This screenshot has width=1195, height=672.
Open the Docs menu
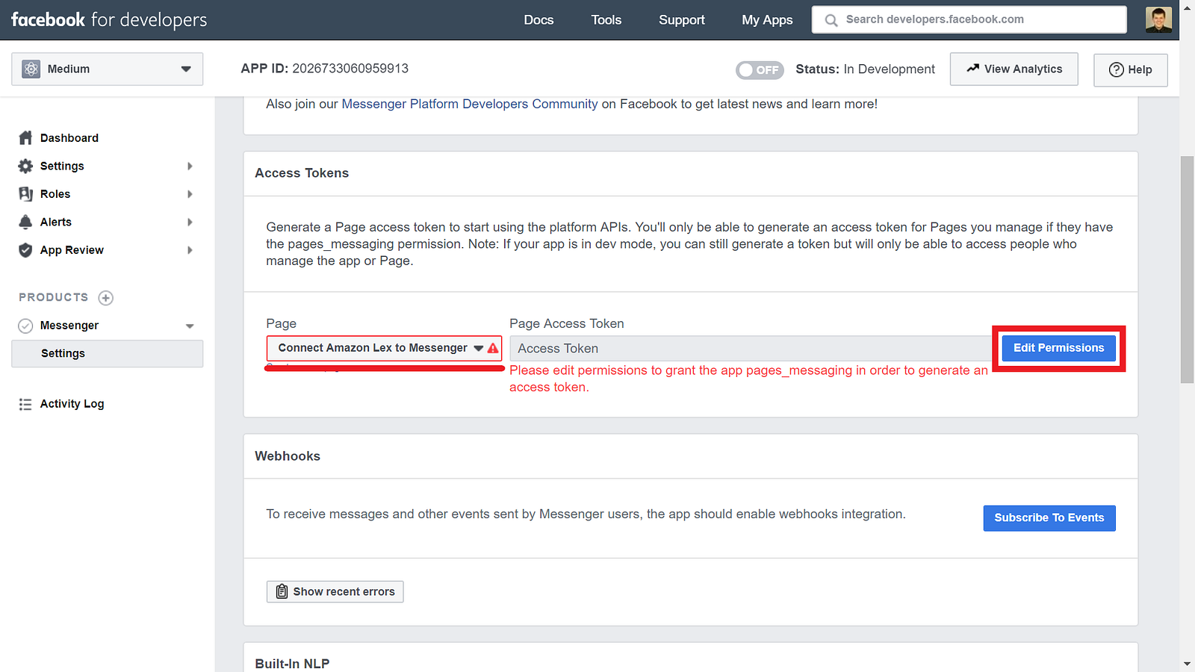tap(538, 20)
